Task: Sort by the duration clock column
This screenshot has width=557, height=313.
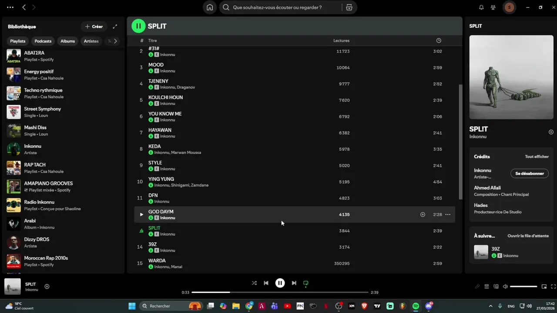Action: [439, 40]
